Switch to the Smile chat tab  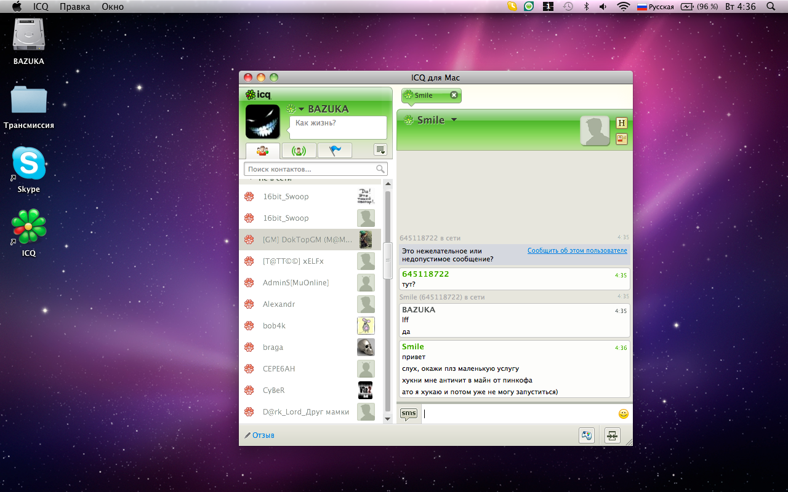[431, 95]
